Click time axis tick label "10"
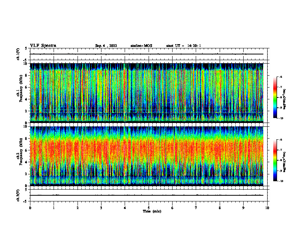The height and width of the screenshot is (233, 301). coord(267,208)
